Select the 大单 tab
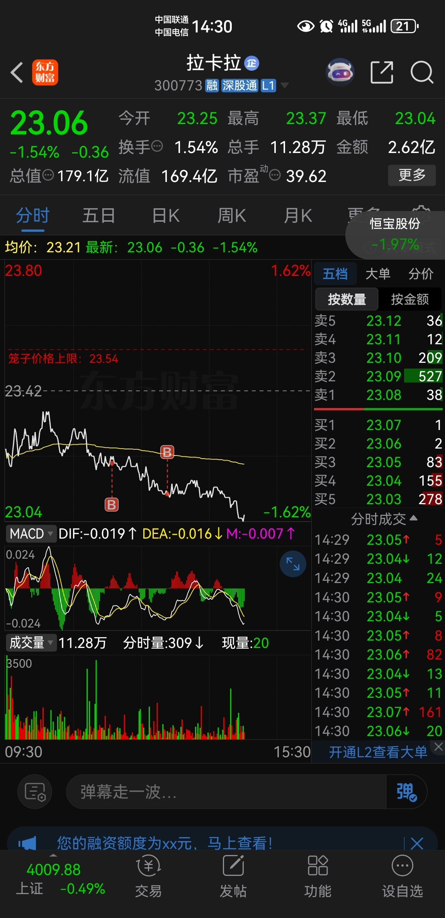 [378, 274]
